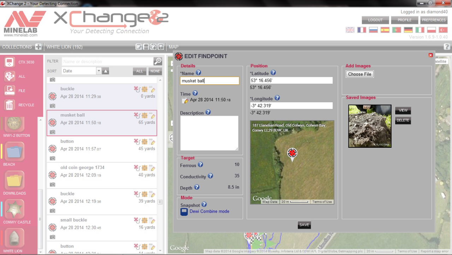
Task: Close the Edit Findpoint dialog
Action: (430, 55)
